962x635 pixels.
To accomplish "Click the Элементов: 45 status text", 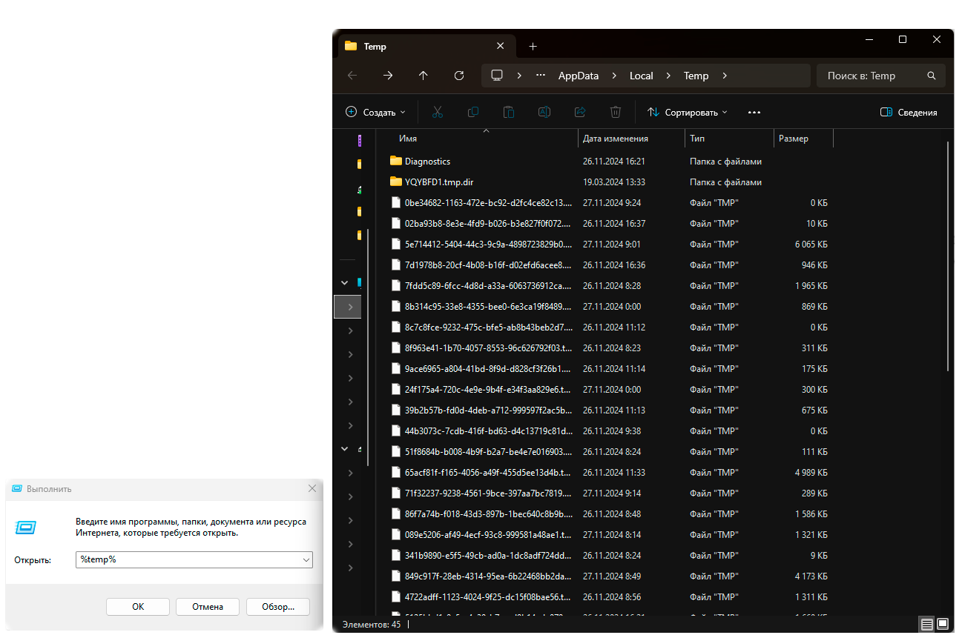I will point(372,625).
